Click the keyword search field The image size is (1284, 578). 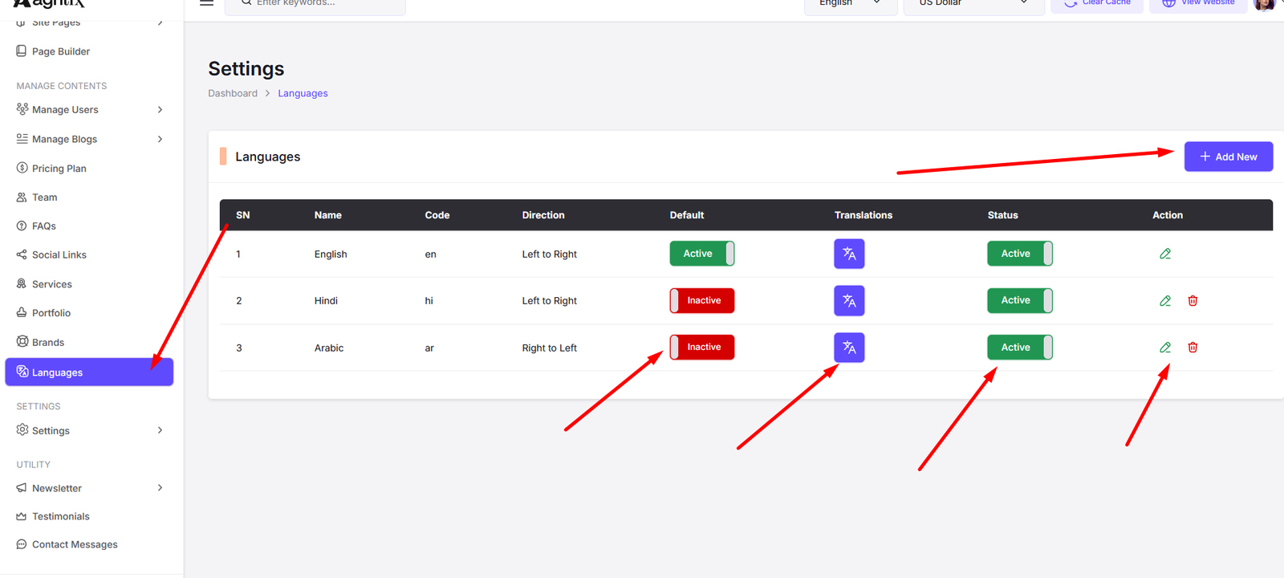click(x=321, y=4)
